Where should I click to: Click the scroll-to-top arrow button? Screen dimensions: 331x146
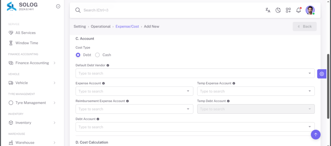pos(315,134)
